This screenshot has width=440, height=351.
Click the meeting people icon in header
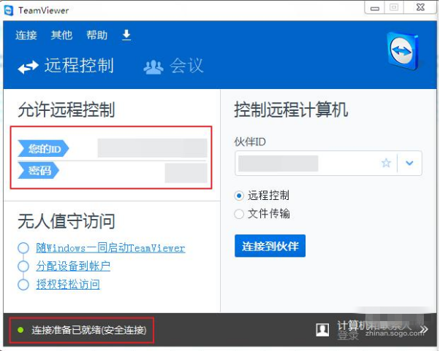pos(153,67)
